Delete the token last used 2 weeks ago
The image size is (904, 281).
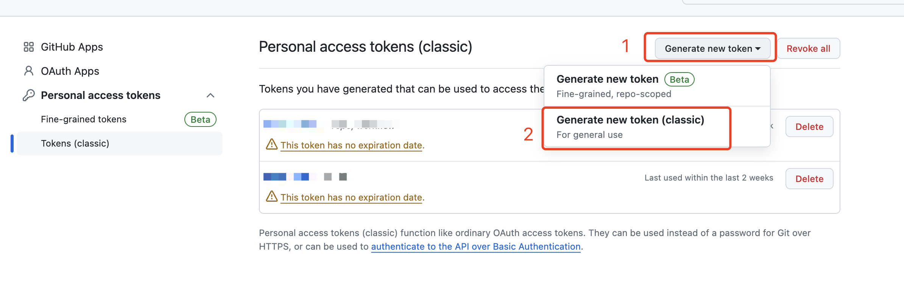(809, 179)
